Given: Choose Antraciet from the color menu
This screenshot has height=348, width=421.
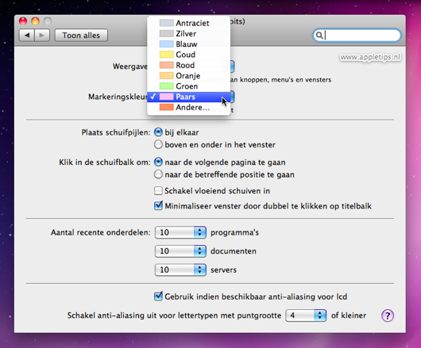Looking at the screenshot, I should [189, 23].
